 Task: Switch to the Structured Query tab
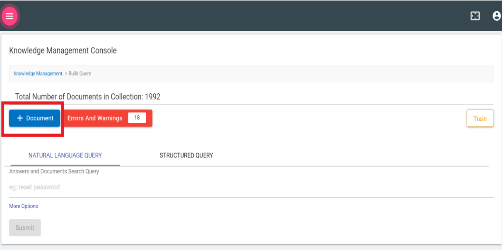[186, 155]
